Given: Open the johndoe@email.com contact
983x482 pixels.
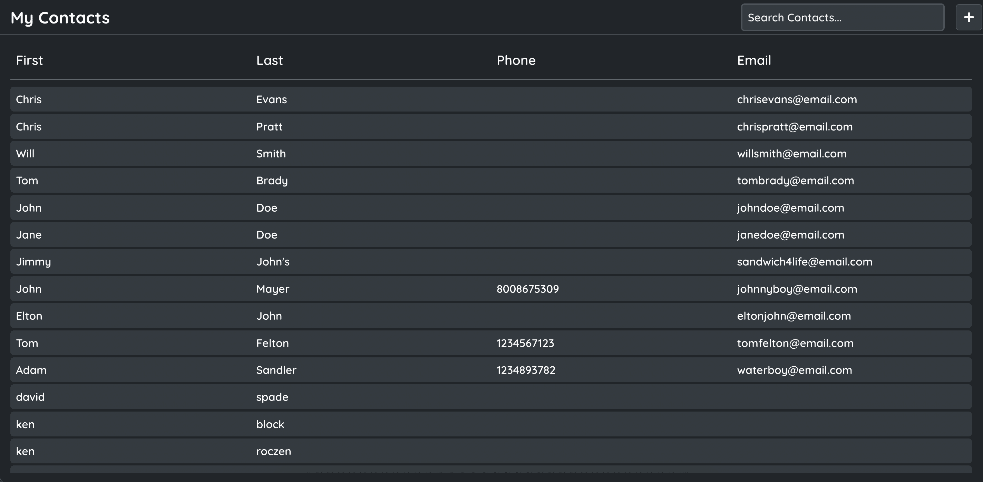Looking at the screenshot, I should [x=790, y=208].
